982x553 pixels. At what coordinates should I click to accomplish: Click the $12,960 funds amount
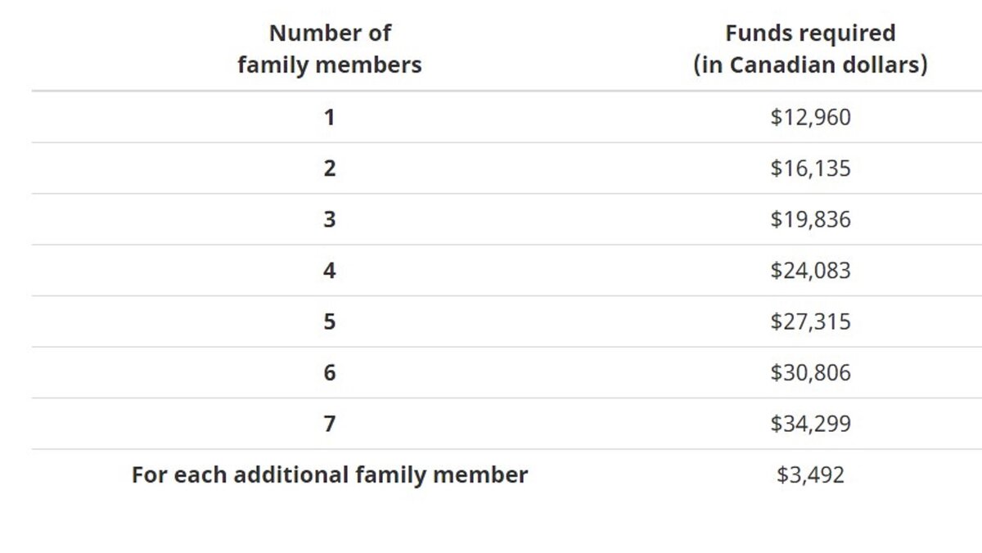(810, 118)
